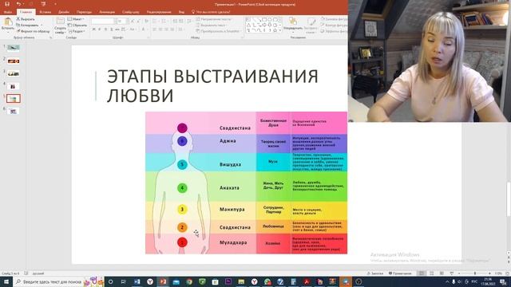Screen dimensions: 511x287
Task: Toggle text shadow formatting
Action: [x=112, y=29]
